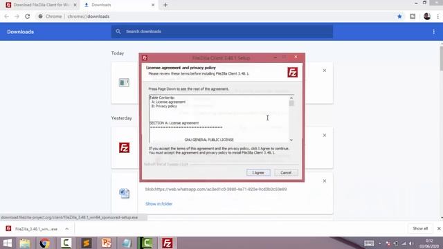
Task: Open the Chrome three-dot menu
Action: pos(438,17)
